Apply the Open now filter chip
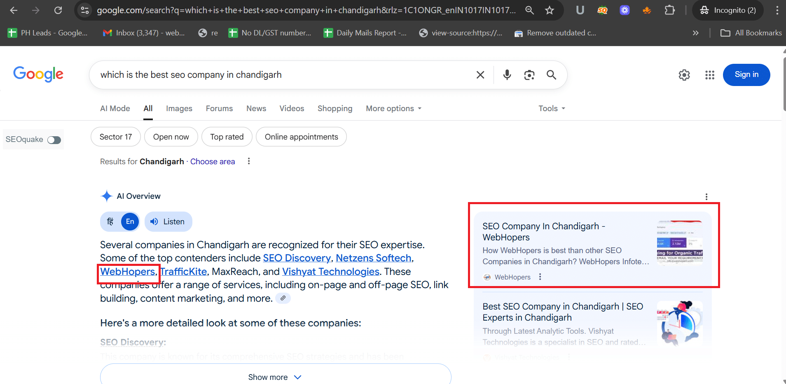Screen dimensions: 786x384 click(171, 137)
